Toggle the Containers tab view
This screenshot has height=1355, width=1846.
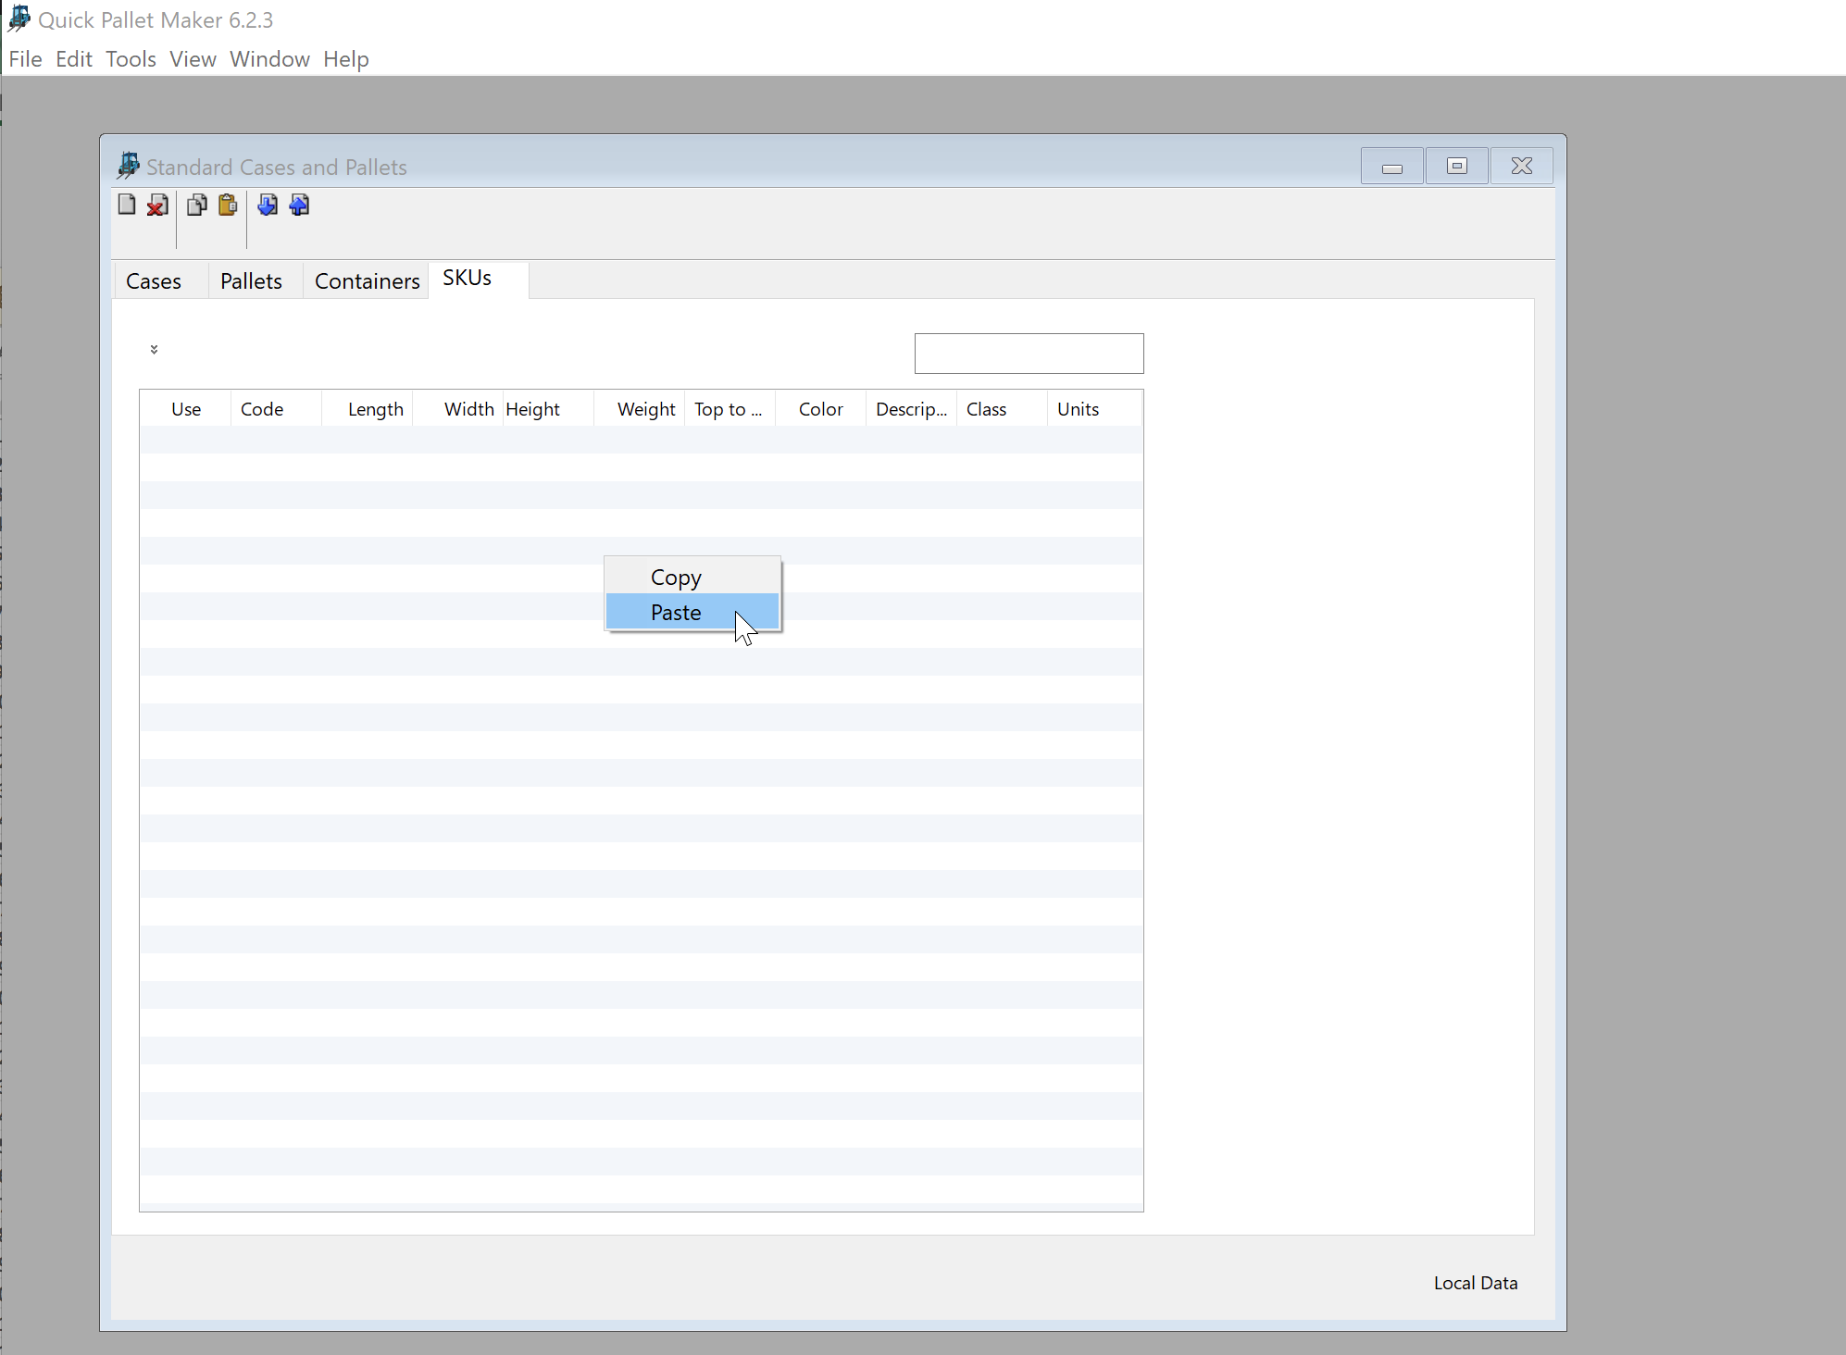pos(367,280)
